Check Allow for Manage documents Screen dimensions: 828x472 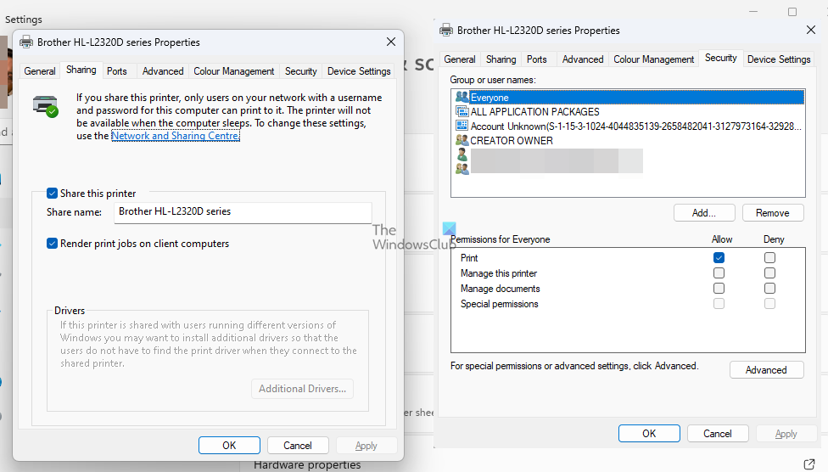pyautogui.click(x=719, y=289)
